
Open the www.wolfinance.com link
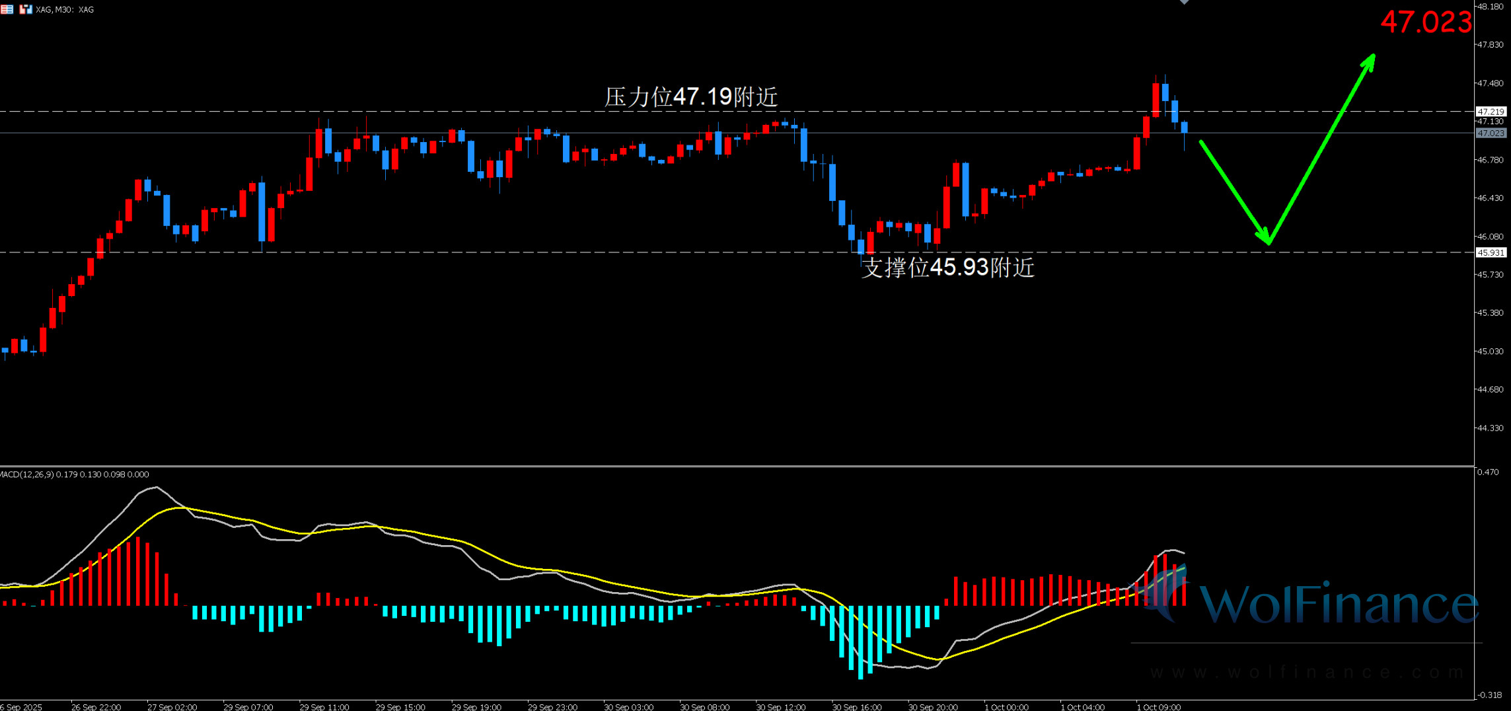coord(1307,673)
